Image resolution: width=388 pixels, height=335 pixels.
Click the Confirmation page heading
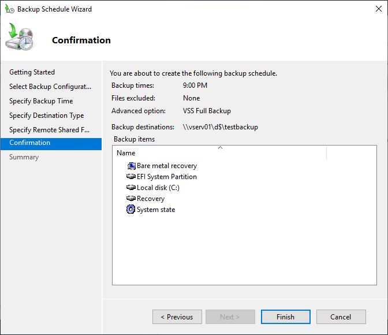tap(81, 40)
